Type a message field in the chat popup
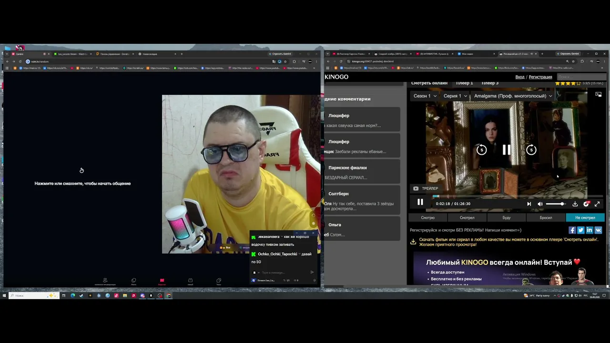Image resolution: width=610 pixels, height=343 pixels. 284,272
